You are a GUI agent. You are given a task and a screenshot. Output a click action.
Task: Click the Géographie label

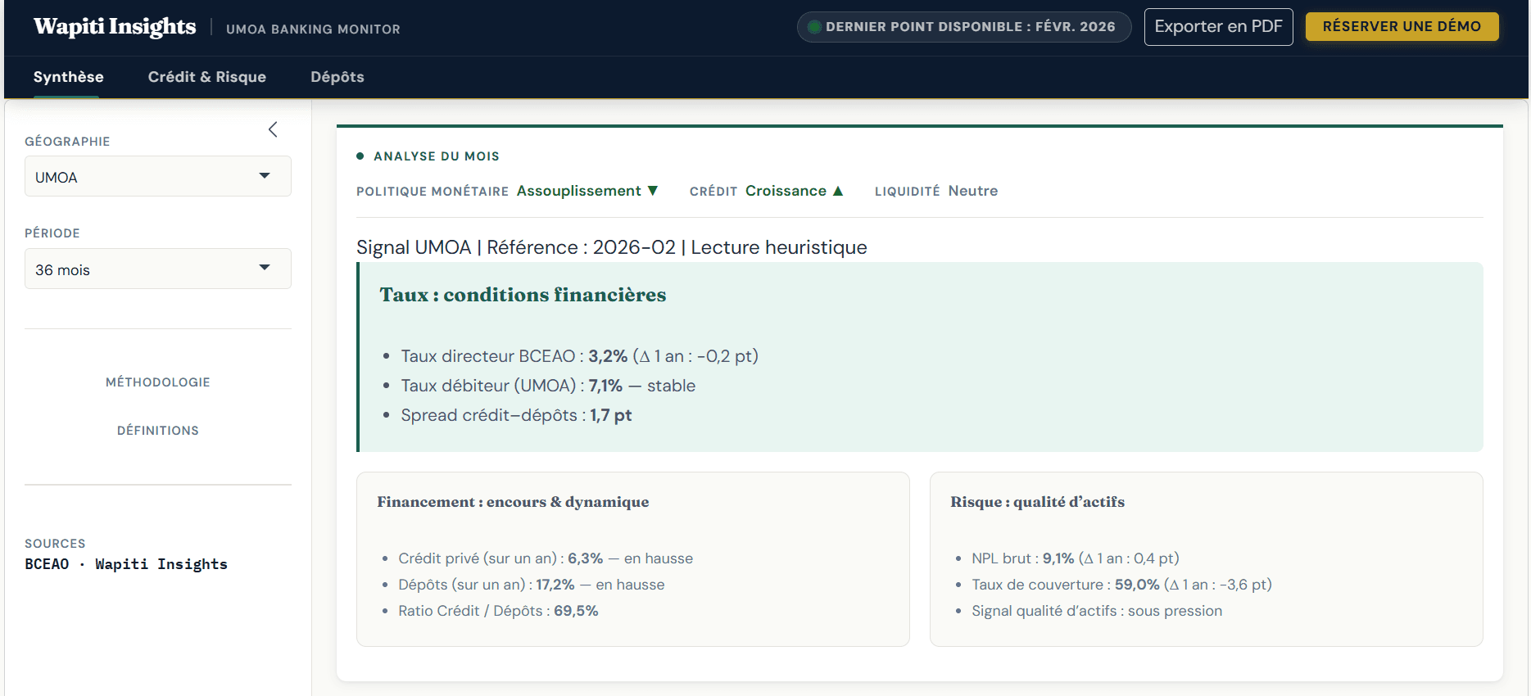(x=67, y=142)
